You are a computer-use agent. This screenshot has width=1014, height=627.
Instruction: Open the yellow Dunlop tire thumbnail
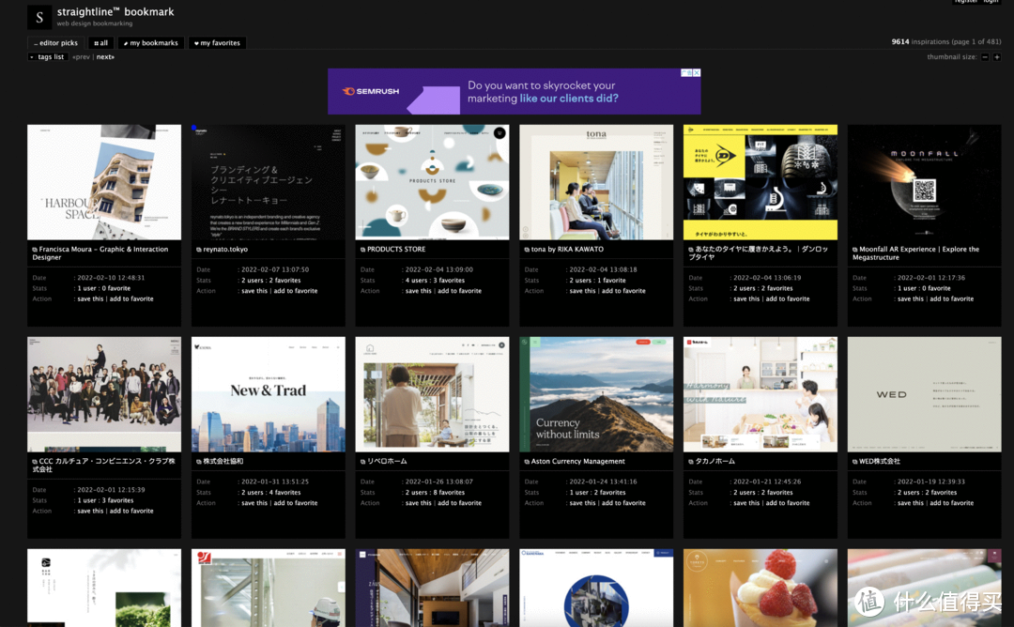(x=760, y=182)
